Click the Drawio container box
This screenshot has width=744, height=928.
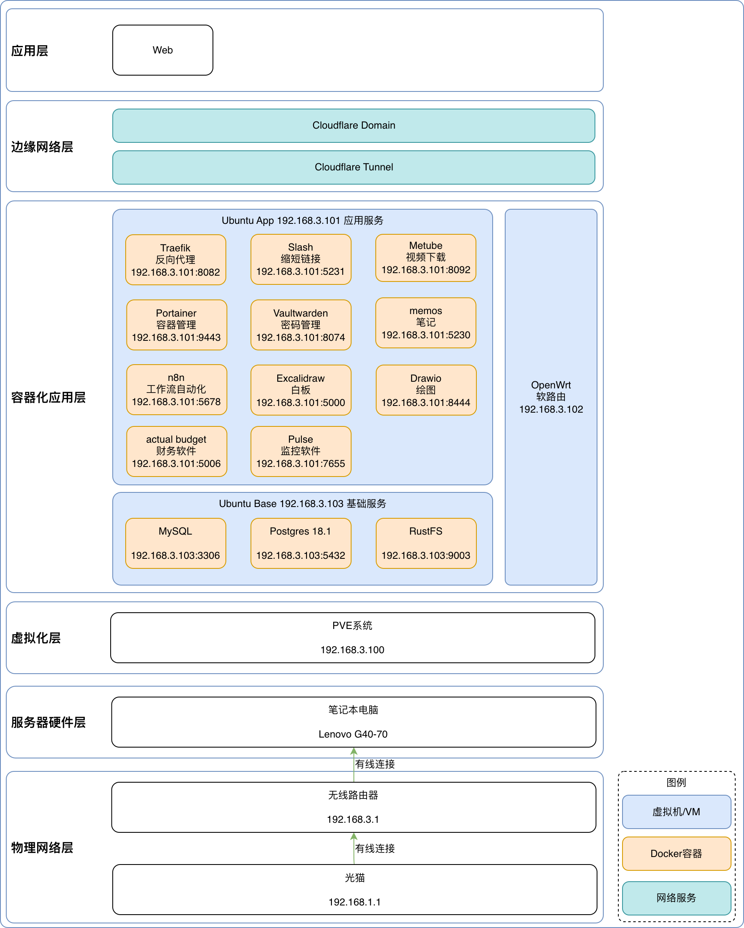426,390
